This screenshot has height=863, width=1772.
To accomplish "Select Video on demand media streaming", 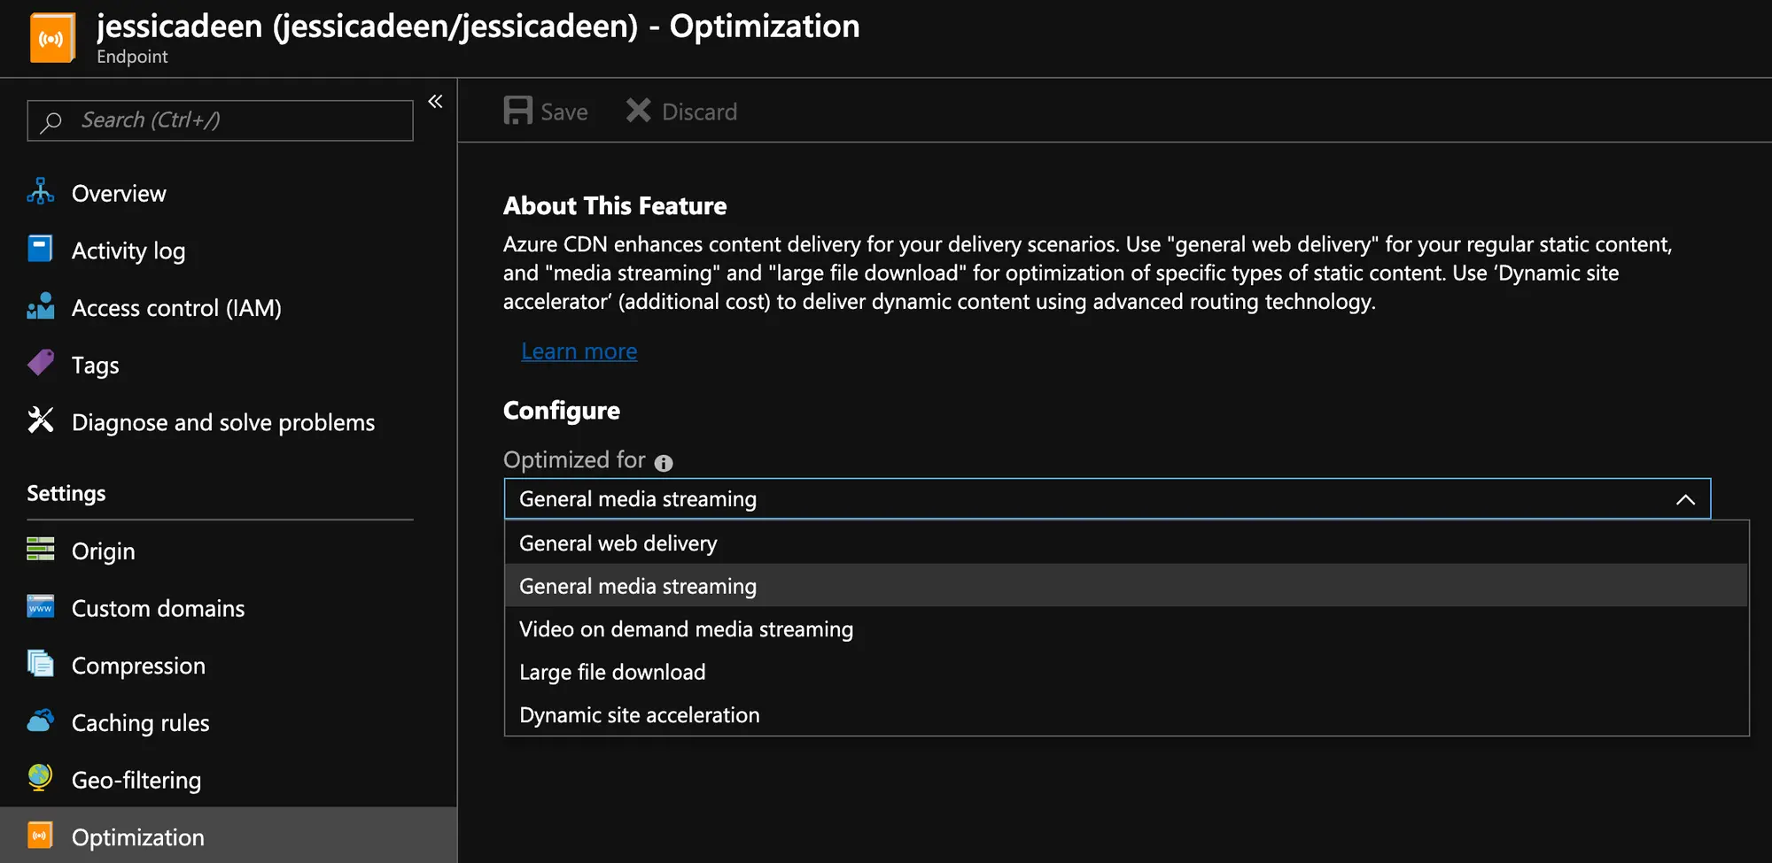I will coord(1127,628).
